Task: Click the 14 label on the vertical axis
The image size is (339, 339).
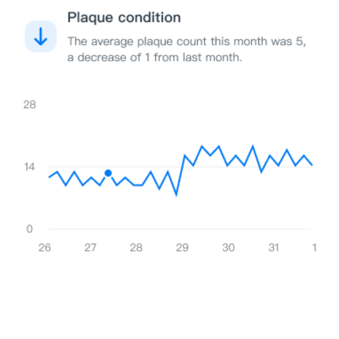Action: [30, 167]
